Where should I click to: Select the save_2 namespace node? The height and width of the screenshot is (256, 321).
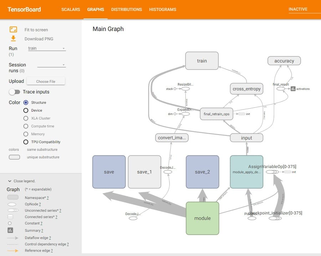pos(202,172)
